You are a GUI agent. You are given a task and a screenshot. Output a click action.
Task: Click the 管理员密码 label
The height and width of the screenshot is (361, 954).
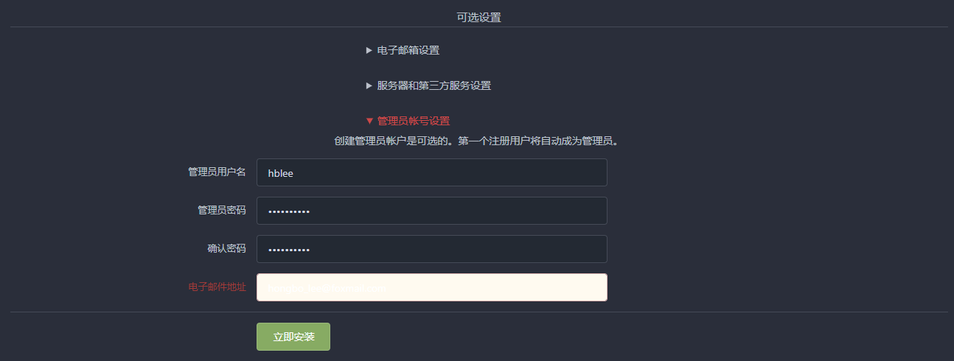(x=222, y=211)
